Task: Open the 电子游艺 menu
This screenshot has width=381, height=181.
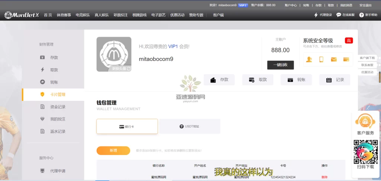Action: 159,15
